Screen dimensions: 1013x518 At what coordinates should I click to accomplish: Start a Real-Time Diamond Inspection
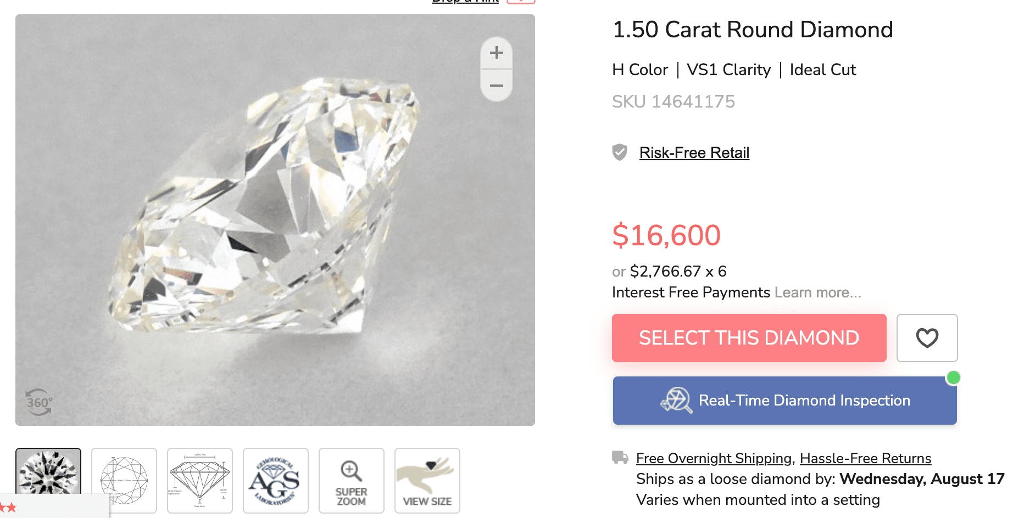tap(784, 401)
